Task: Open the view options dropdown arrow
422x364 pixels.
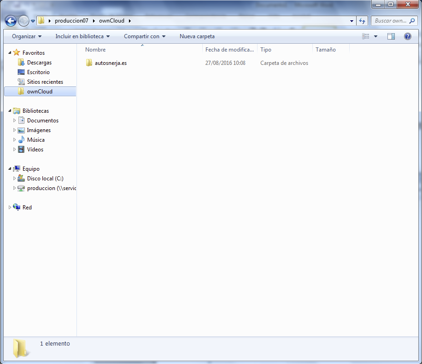Action: (375, 36)
